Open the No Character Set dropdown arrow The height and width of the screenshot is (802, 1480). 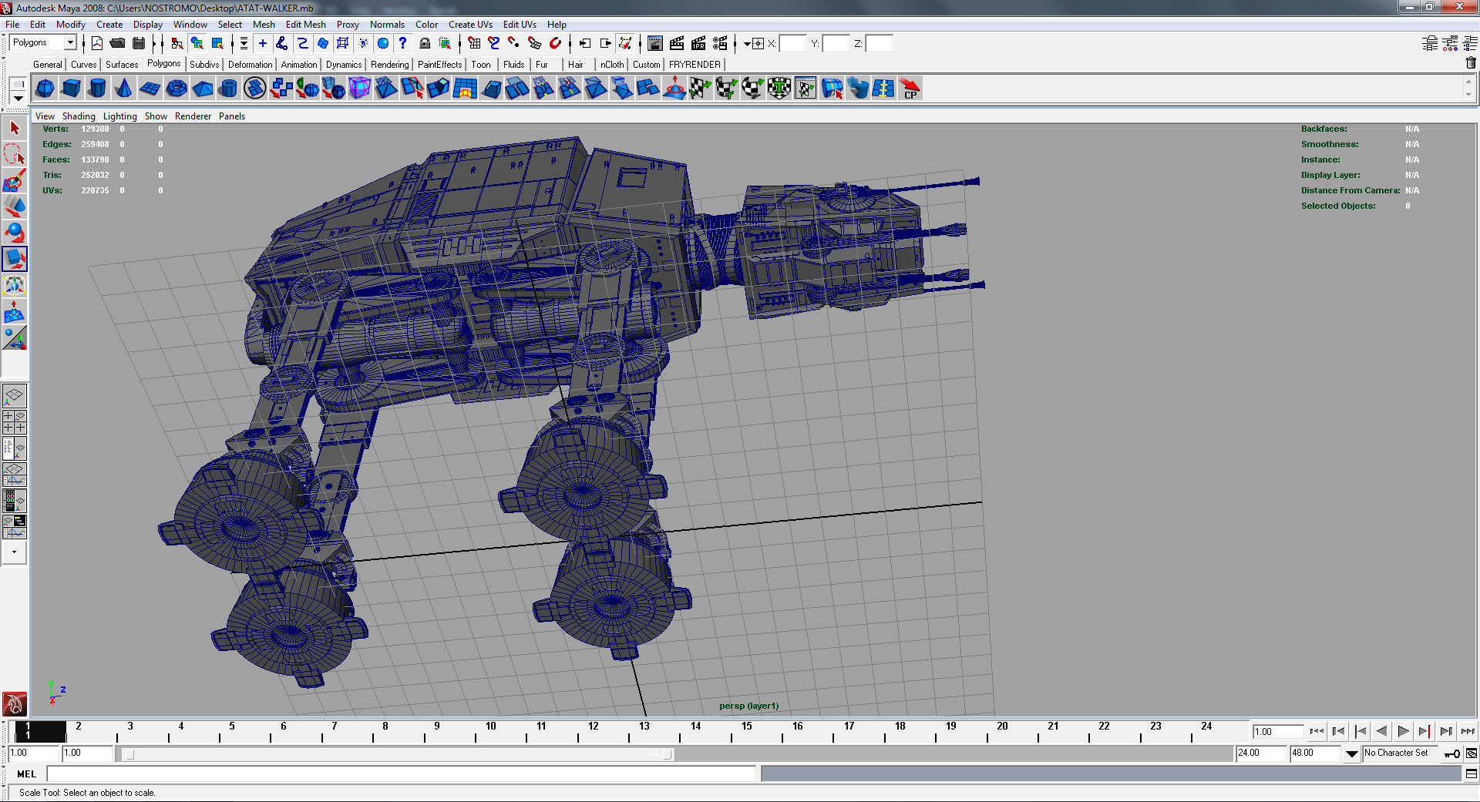1352,754
